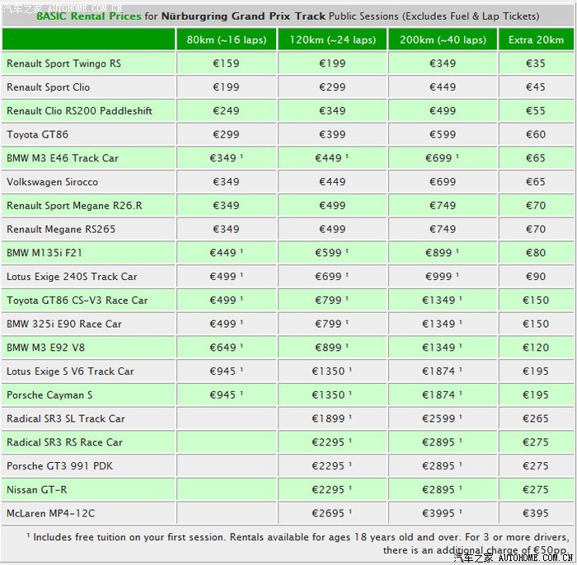
Task: Click the €395 extra 20km price
Action: tap(536, 513)
